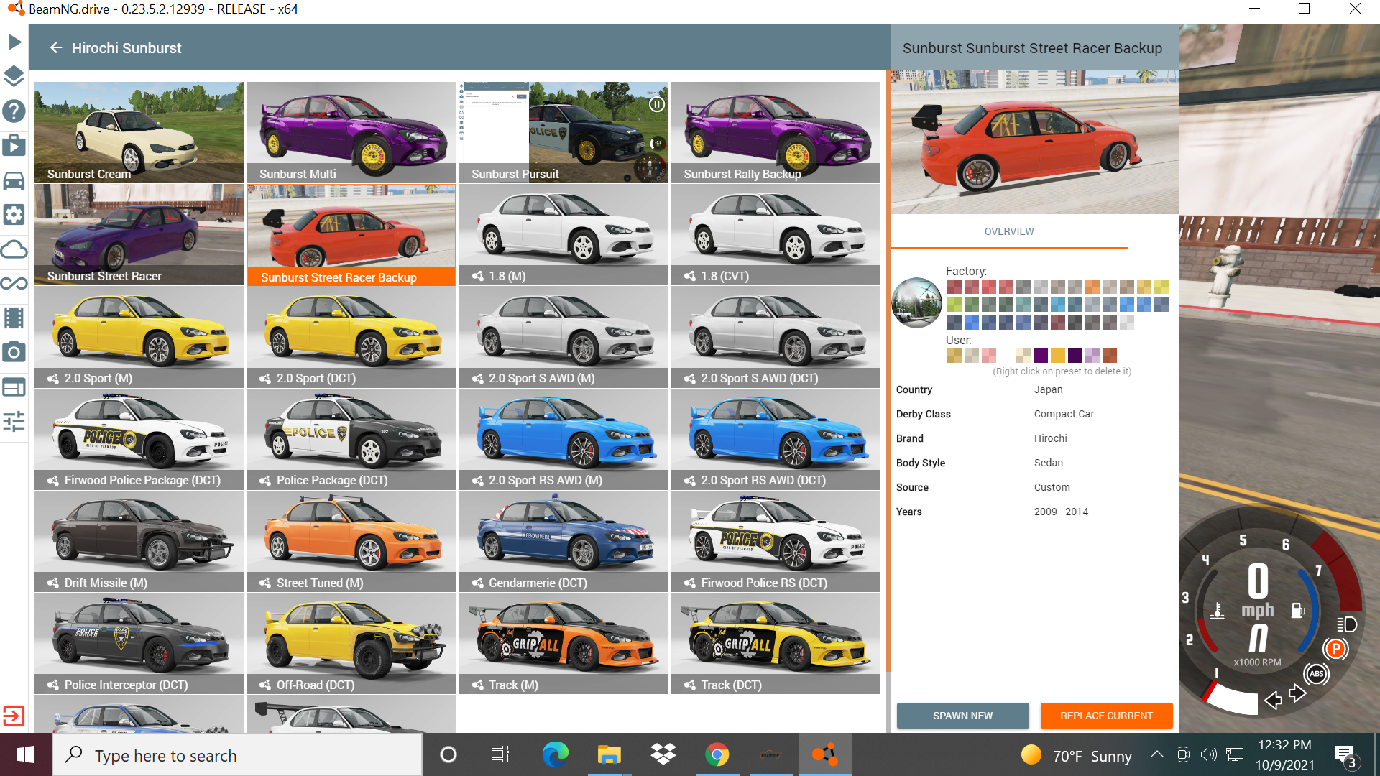Select the Street Tuned (M) configuration
This screenshot has width=1380, height=776.
click(x=351, y=541)
